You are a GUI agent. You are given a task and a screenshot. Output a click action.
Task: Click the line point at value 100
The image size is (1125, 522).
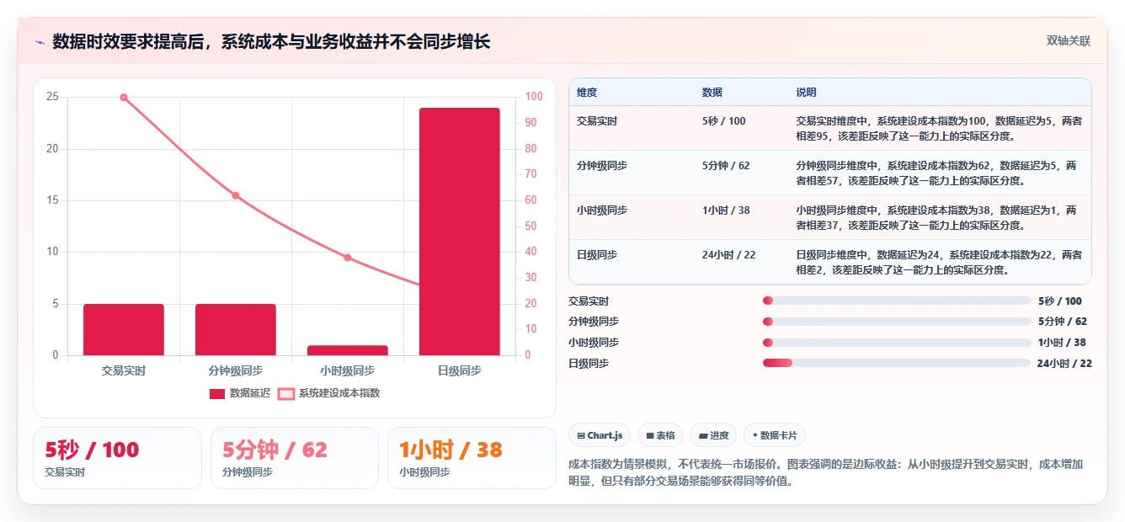(124, 98)
